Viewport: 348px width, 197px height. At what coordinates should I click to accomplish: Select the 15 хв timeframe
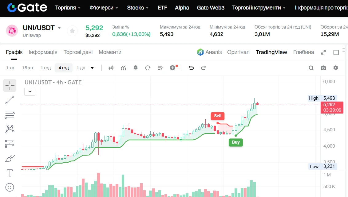click(x=27, y=68)
